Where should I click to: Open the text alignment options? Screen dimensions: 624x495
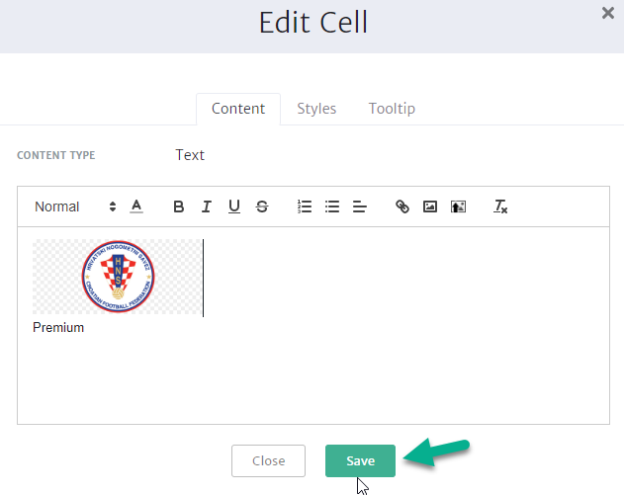pos(360,206)
